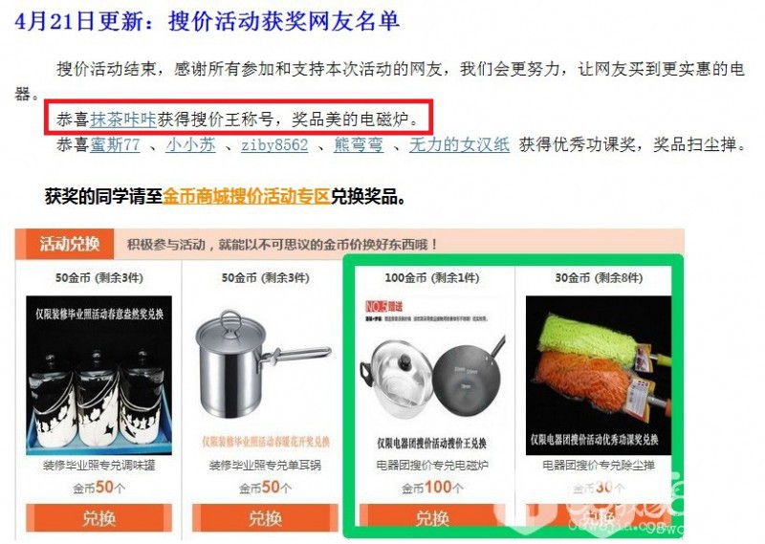Open the 电器团搜价专兑电磁炉 product title
The height and width of the screenshot is (544, 765).
pos(432,465)
